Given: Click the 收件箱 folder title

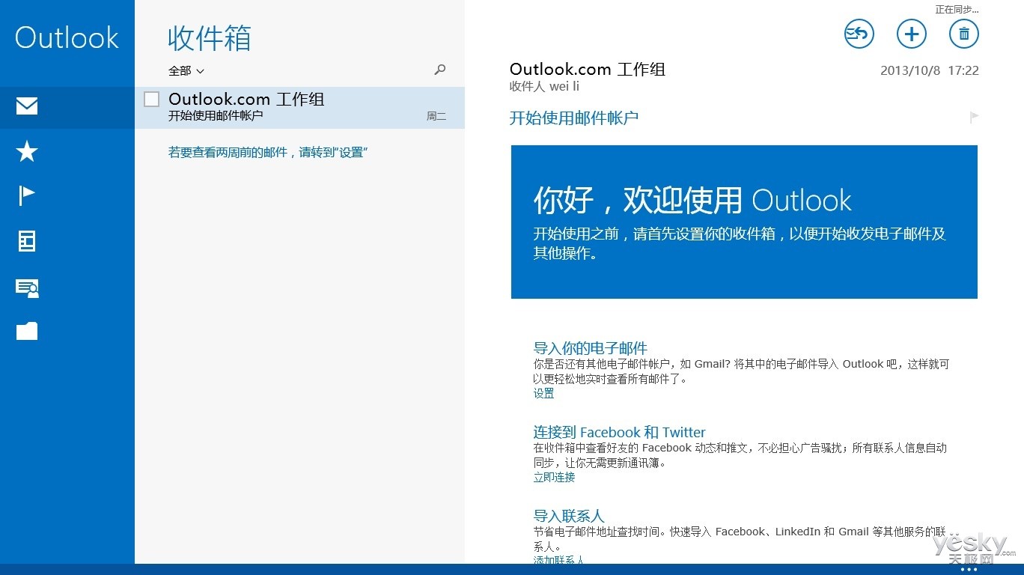Looking at the screenshot, I should [x=210, y=38].
